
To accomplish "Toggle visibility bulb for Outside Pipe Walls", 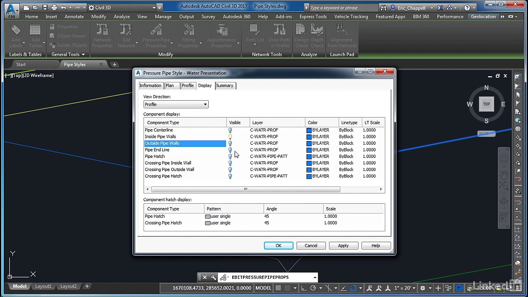I will pos(230,143).
